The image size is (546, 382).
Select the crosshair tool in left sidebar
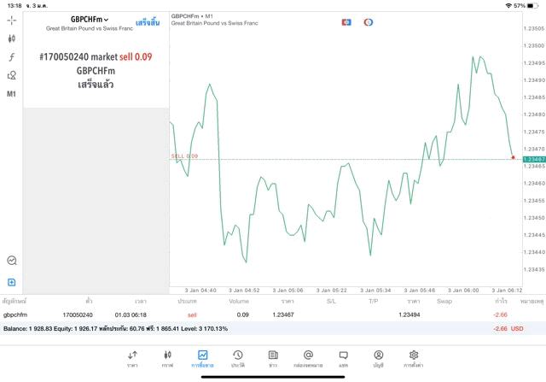tap(12, 19)
